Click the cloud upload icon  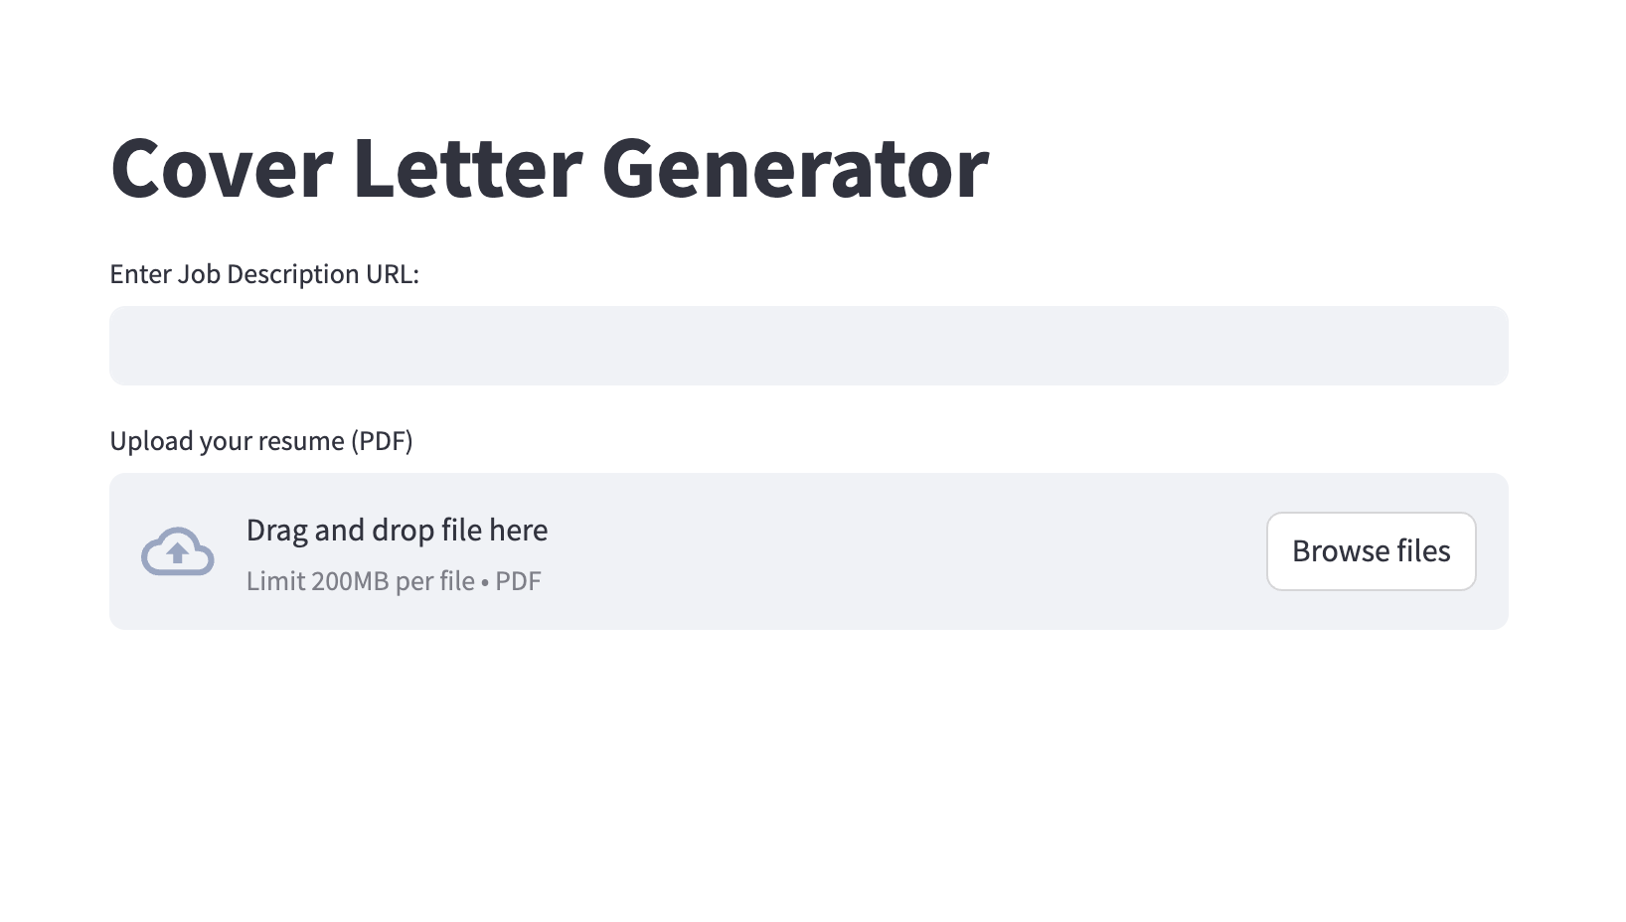tap(177, 551)
